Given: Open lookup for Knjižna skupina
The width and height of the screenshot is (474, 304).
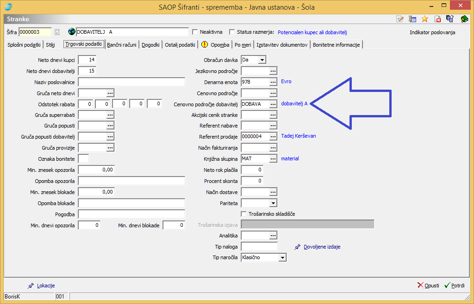Looking at the screenshot, I should coord(273,158).
